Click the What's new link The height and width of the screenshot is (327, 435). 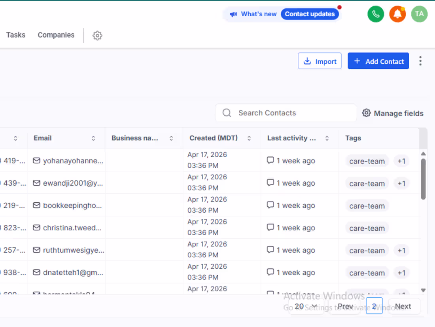coord(259,14)
